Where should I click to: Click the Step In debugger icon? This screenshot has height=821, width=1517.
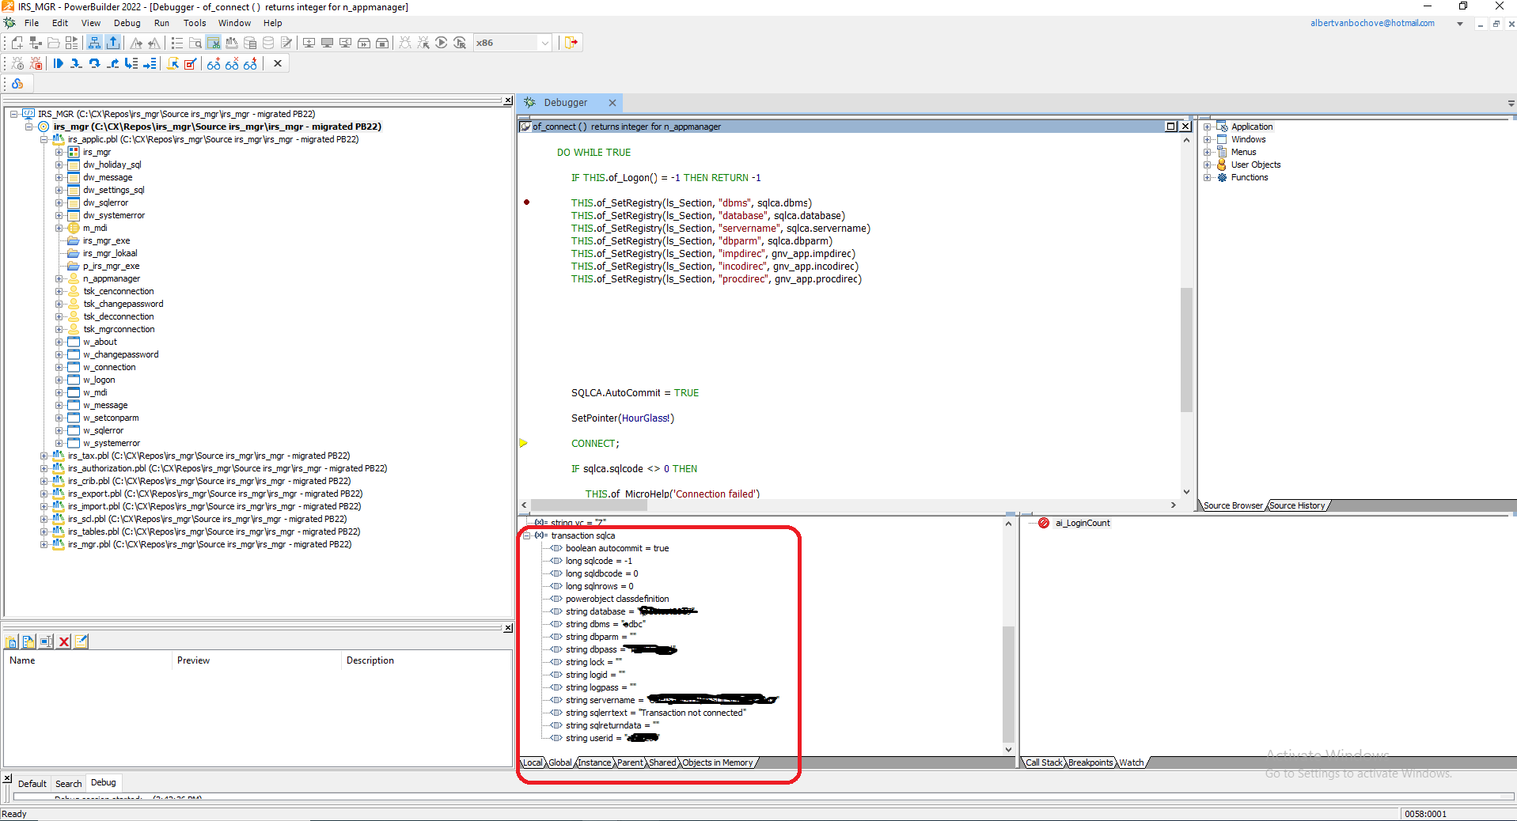(x=76, y=64)
